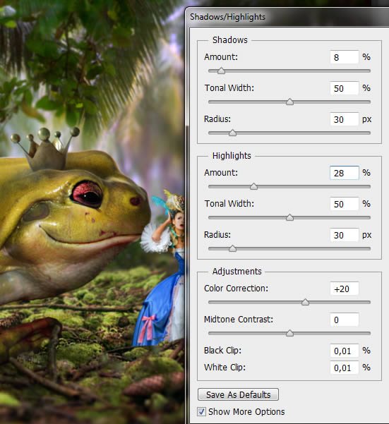The image size is (389, 424).
Task: Click the Highlights Tonal Width slider handle
Action: pyautogui.click(x=289, y=217)
